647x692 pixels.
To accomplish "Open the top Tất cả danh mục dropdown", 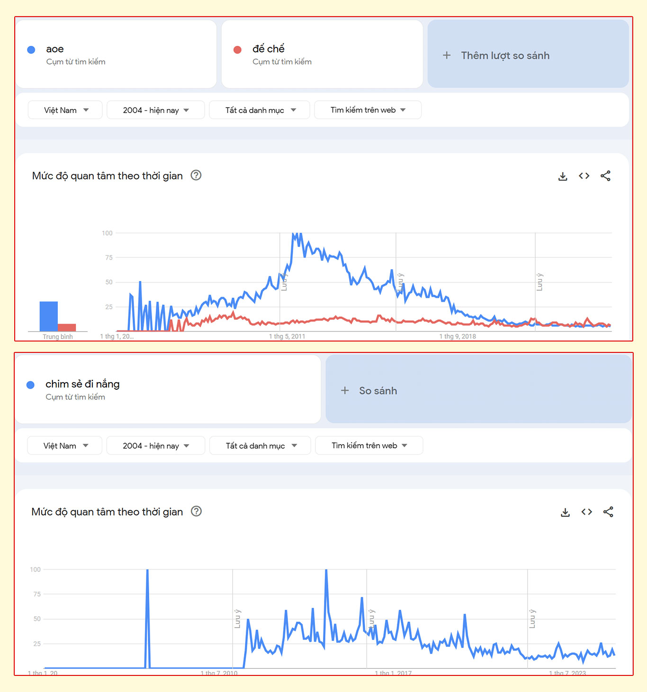I will [x=260, y=110].
